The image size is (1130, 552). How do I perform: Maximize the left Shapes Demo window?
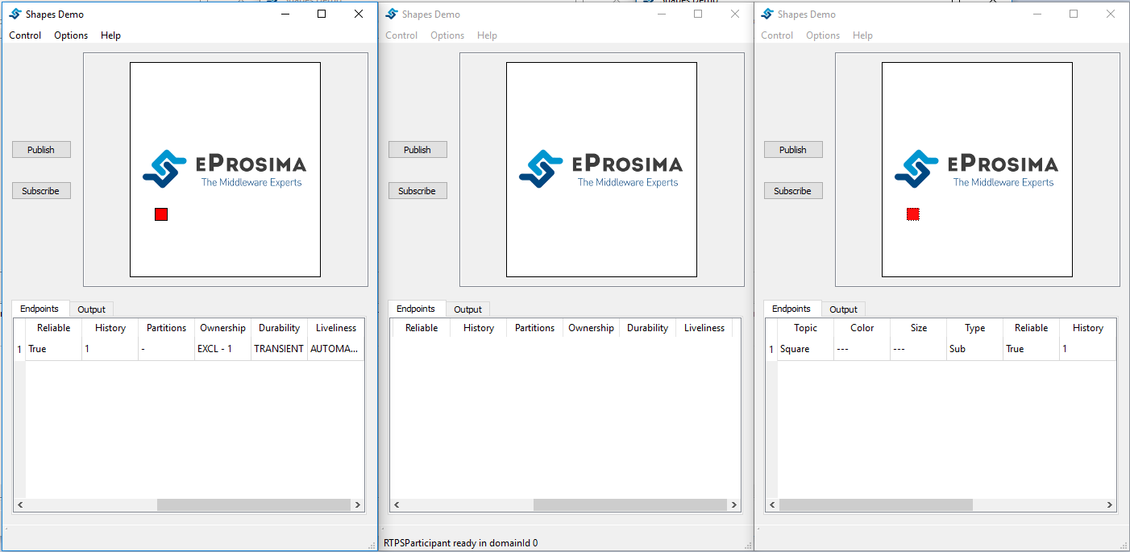322,14
